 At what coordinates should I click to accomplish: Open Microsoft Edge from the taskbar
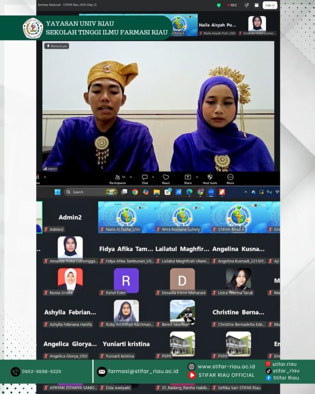tap(189, 192)
